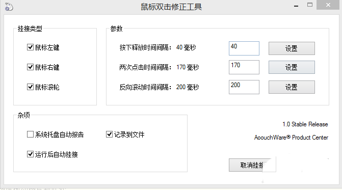Toggle 运行后自动挂接 checkbox
The height and width of the screenshot is (190, 342).
(30, 154)
